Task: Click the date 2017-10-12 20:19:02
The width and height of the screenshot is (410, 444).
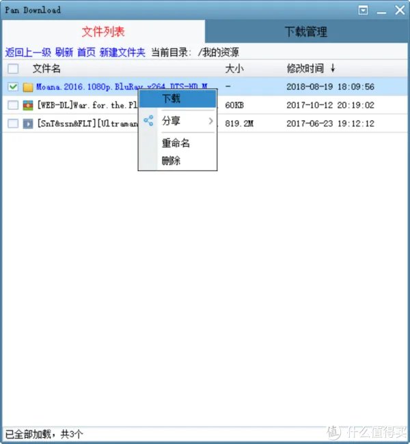Action: 330,105
